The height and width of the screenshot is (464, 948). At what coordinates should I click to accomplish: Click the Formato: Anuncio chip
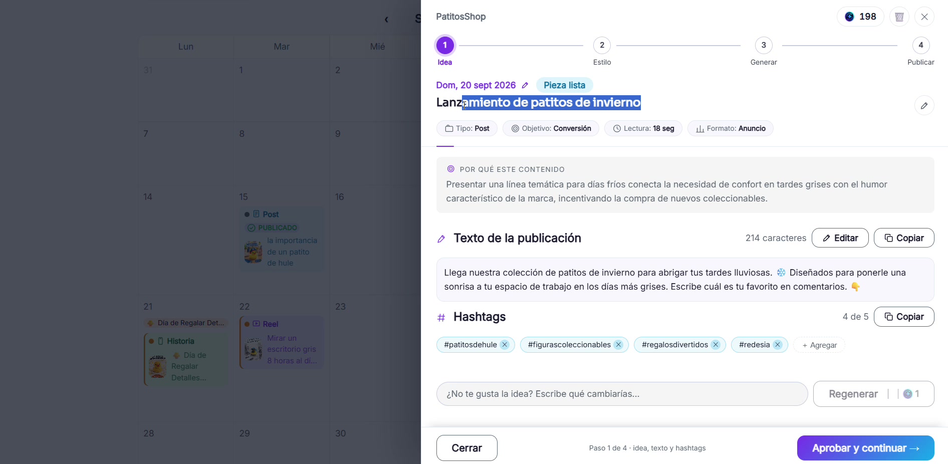coord(731,128)
